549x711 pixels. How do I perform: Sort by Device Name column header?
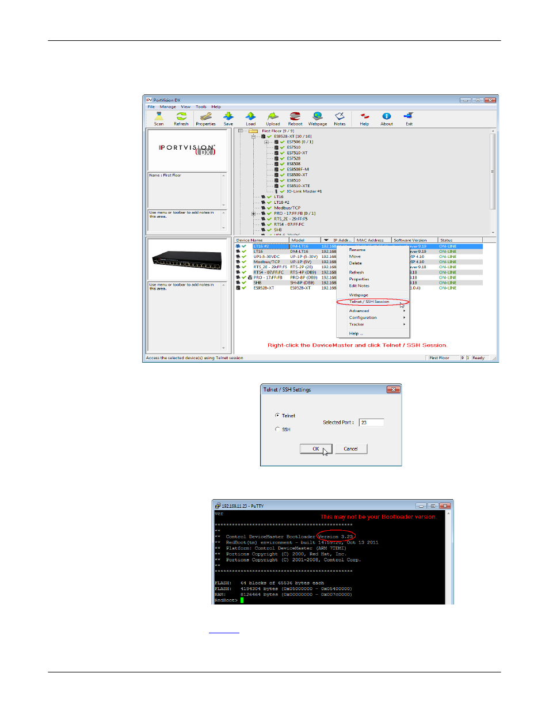click(x=261, y=240)
